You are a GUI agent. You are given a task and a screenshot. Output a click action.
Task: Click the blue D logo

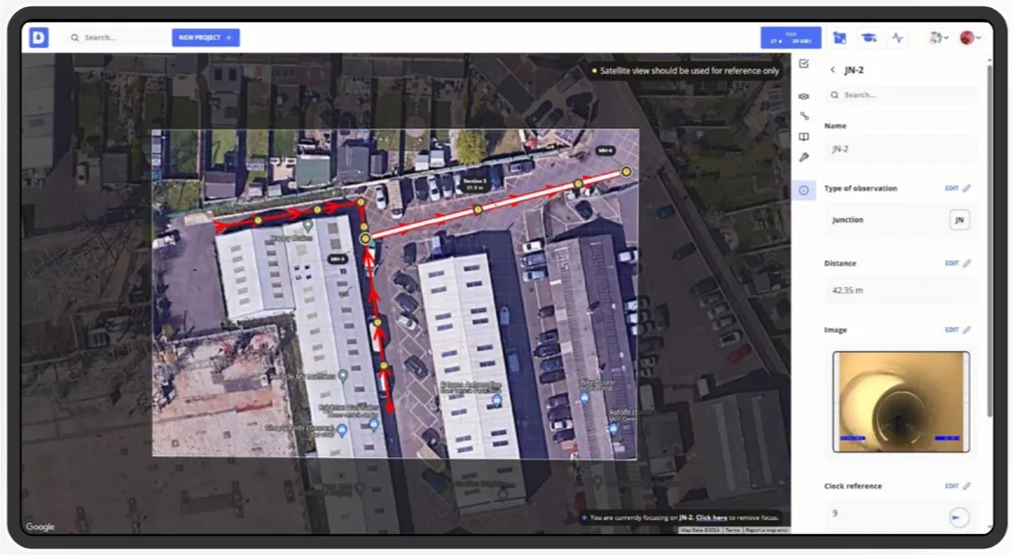39,38
